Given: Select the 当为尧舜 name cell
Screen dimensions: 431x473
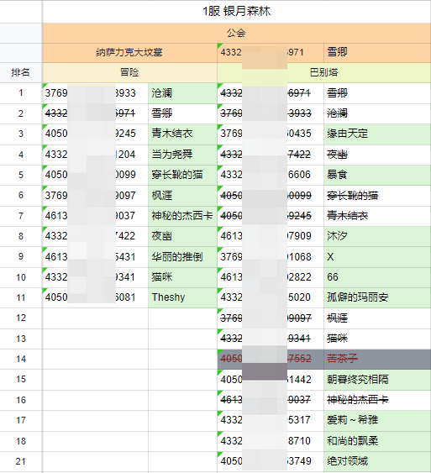Looking at the screenshot, I should pyautogui.click(x=182, y=155).
